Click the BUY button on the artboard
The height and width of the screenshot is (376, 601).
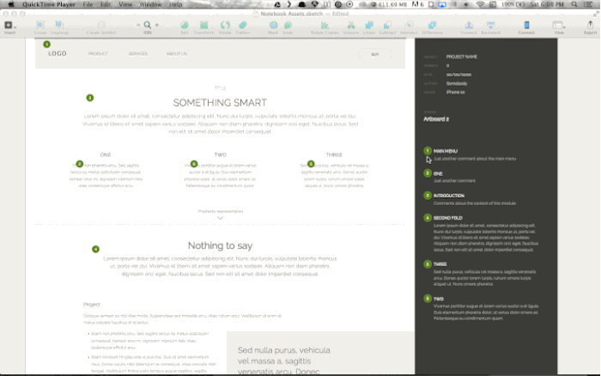[375, 54]
